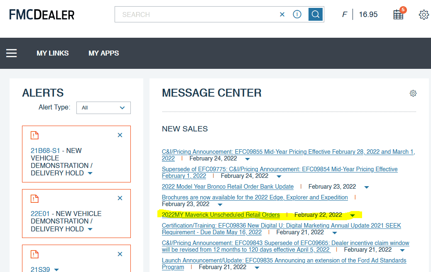Viewport: 431px width, 272px height.
Task: Open the calendar icon with 5 badge
Action: [399, 14]
